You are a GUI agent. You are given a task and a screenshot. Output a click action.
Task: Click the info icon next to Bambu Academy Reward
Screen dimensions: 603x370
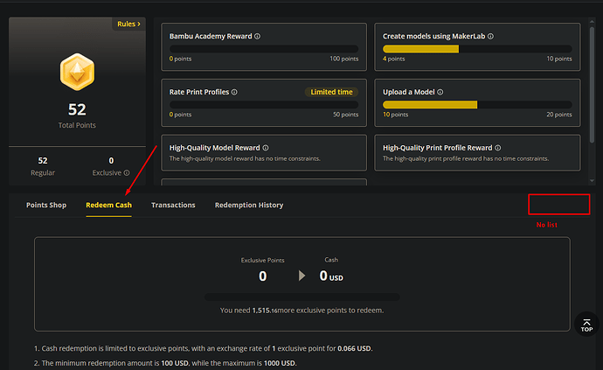257,36
